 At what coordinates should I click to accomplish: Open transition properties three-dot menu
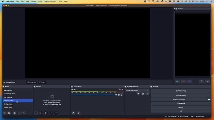[147, 94]
